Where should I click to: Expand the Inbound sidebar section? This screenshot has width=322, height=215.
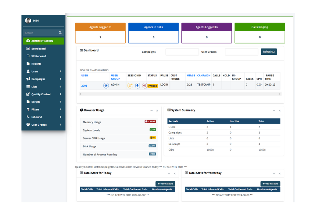pyautogui.click(x=60, y=117)
